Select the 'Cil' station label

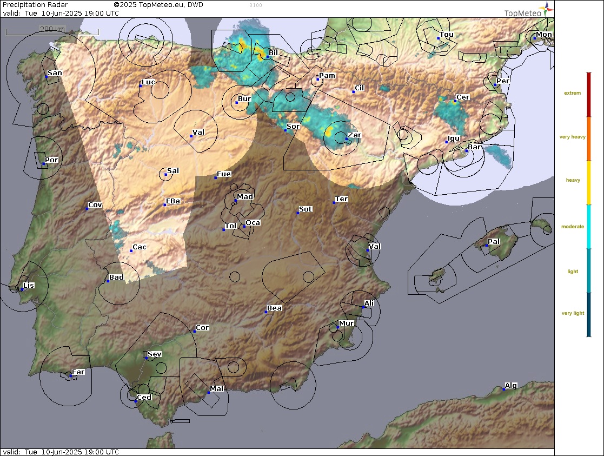coord(360,88)
